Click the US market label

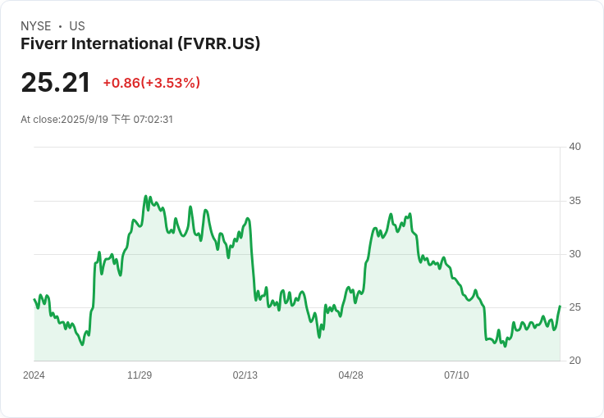pos(77,25)
